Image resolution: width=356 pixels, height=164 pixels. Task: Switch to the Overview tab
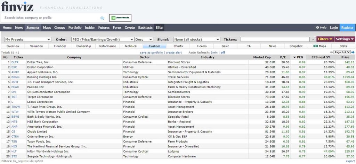click(x=13, y=46)
